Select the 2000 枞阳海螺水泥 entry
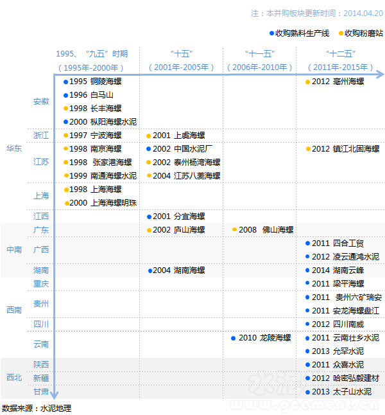 [x=100, y=122]
